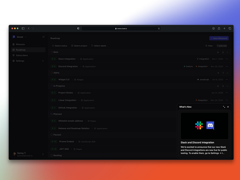Open the Slack and Discord thumbnail image
Screen dimensions: 240x180
point(205,126)
